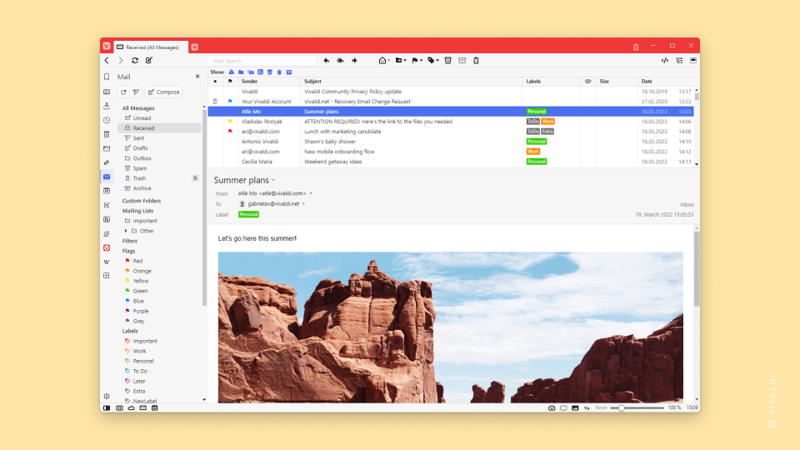This screenshot has width=800, height=450.
Task: Sort messages by Date column header
Action: 647,82
